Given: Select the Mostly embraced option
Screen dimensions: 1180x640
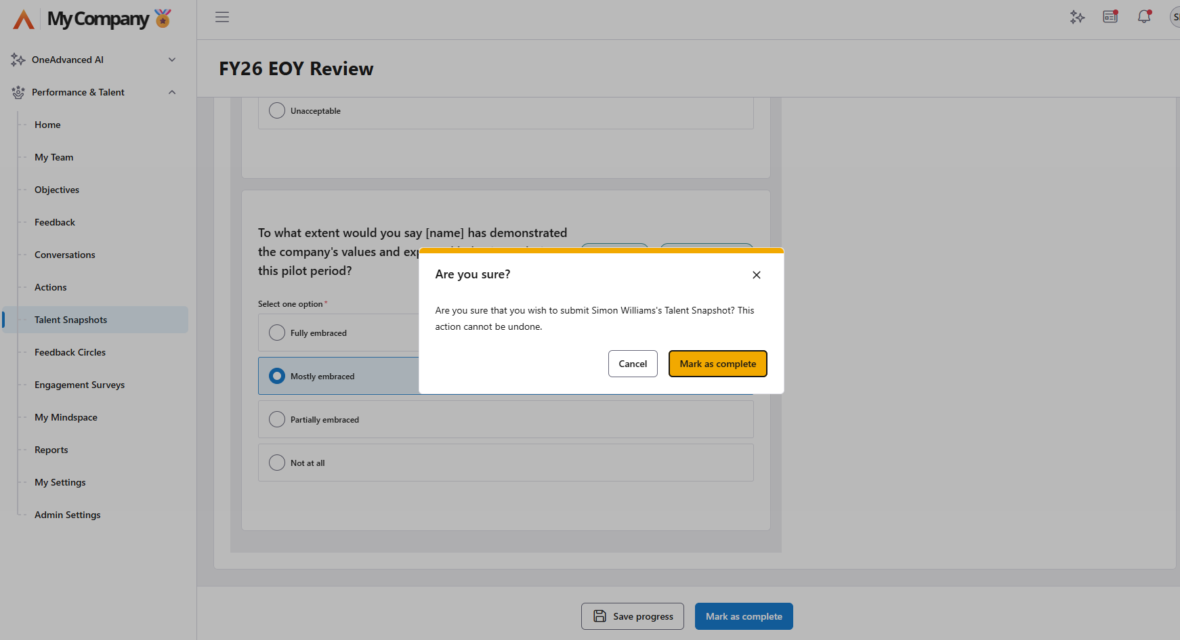Looking at the screenshot, I should point(277,376).
